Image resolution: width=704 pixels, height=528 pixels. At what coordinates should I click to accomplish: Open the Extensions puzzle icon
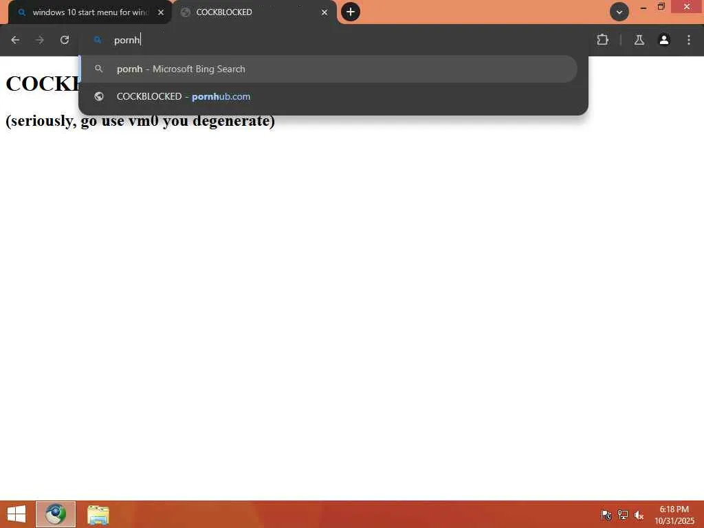pyautogui.click(x=602, y=40)
